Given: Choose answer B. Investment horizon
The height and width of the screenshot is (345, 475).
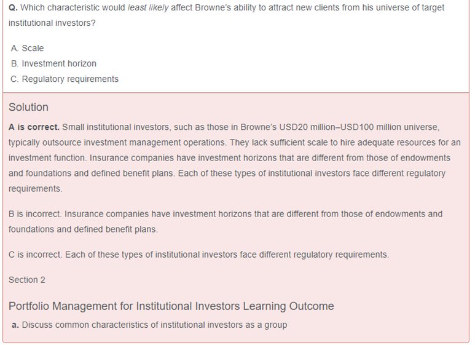Looking at the screenshot, I should (x=53, y=63).
